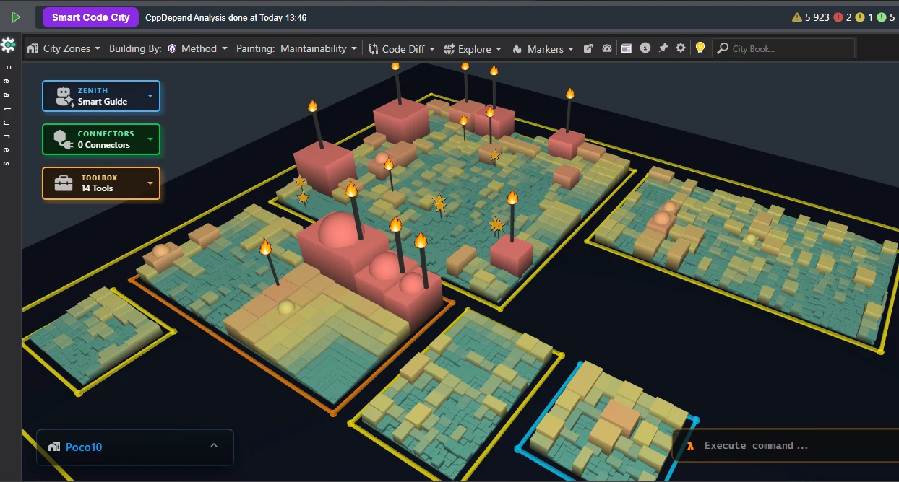Image resolution: width=899 pixels, height=482 pixels.
Task: Click the Toolbox briefcase icon
Action: [64, 183]
